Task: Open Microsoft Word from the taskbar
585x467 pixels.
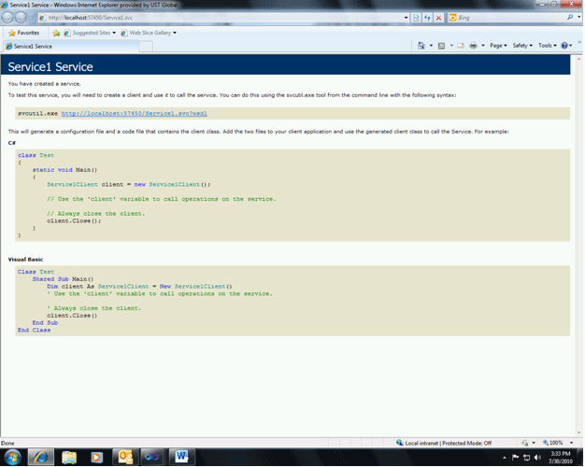Action: 181,458
